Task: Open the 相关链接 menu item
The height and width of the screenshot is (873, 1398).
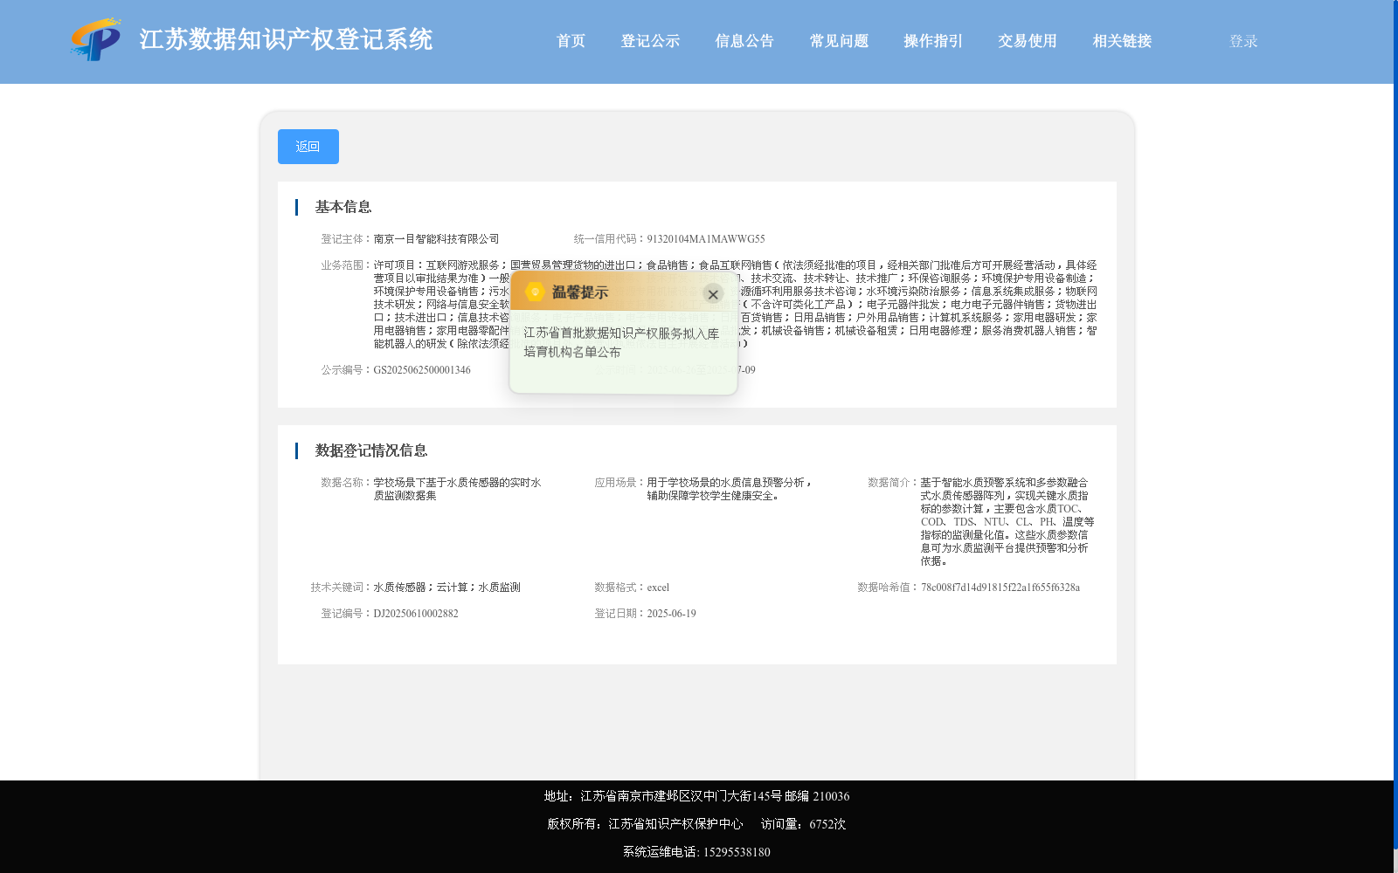Action: point(1122,41)
